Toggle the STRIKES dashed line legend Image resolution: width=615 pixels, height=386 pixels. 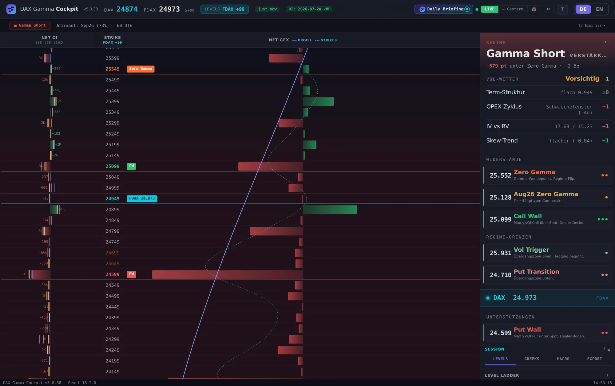[326, 40]
